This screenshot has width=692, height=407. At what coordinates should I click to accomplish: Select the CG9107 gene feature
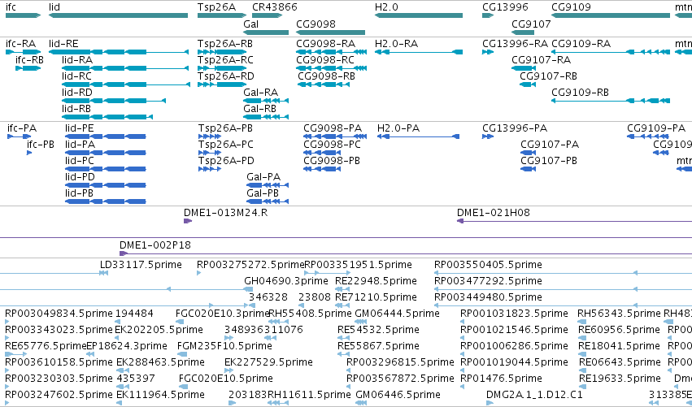point(523,32)
